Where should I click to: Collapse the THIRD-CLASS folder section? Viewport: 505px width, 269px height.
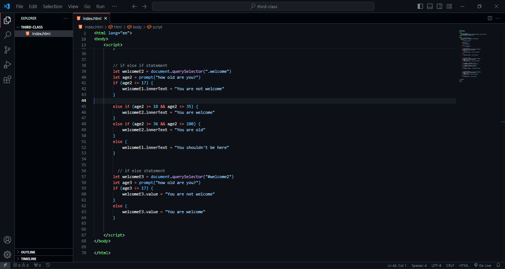[x=44, y=27]
